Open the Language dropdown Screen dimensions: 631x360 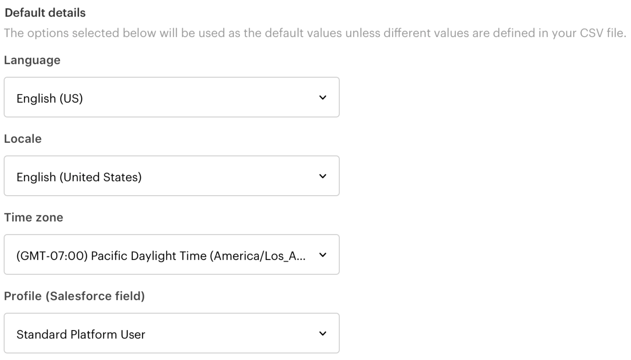click(x=172, y=97)
